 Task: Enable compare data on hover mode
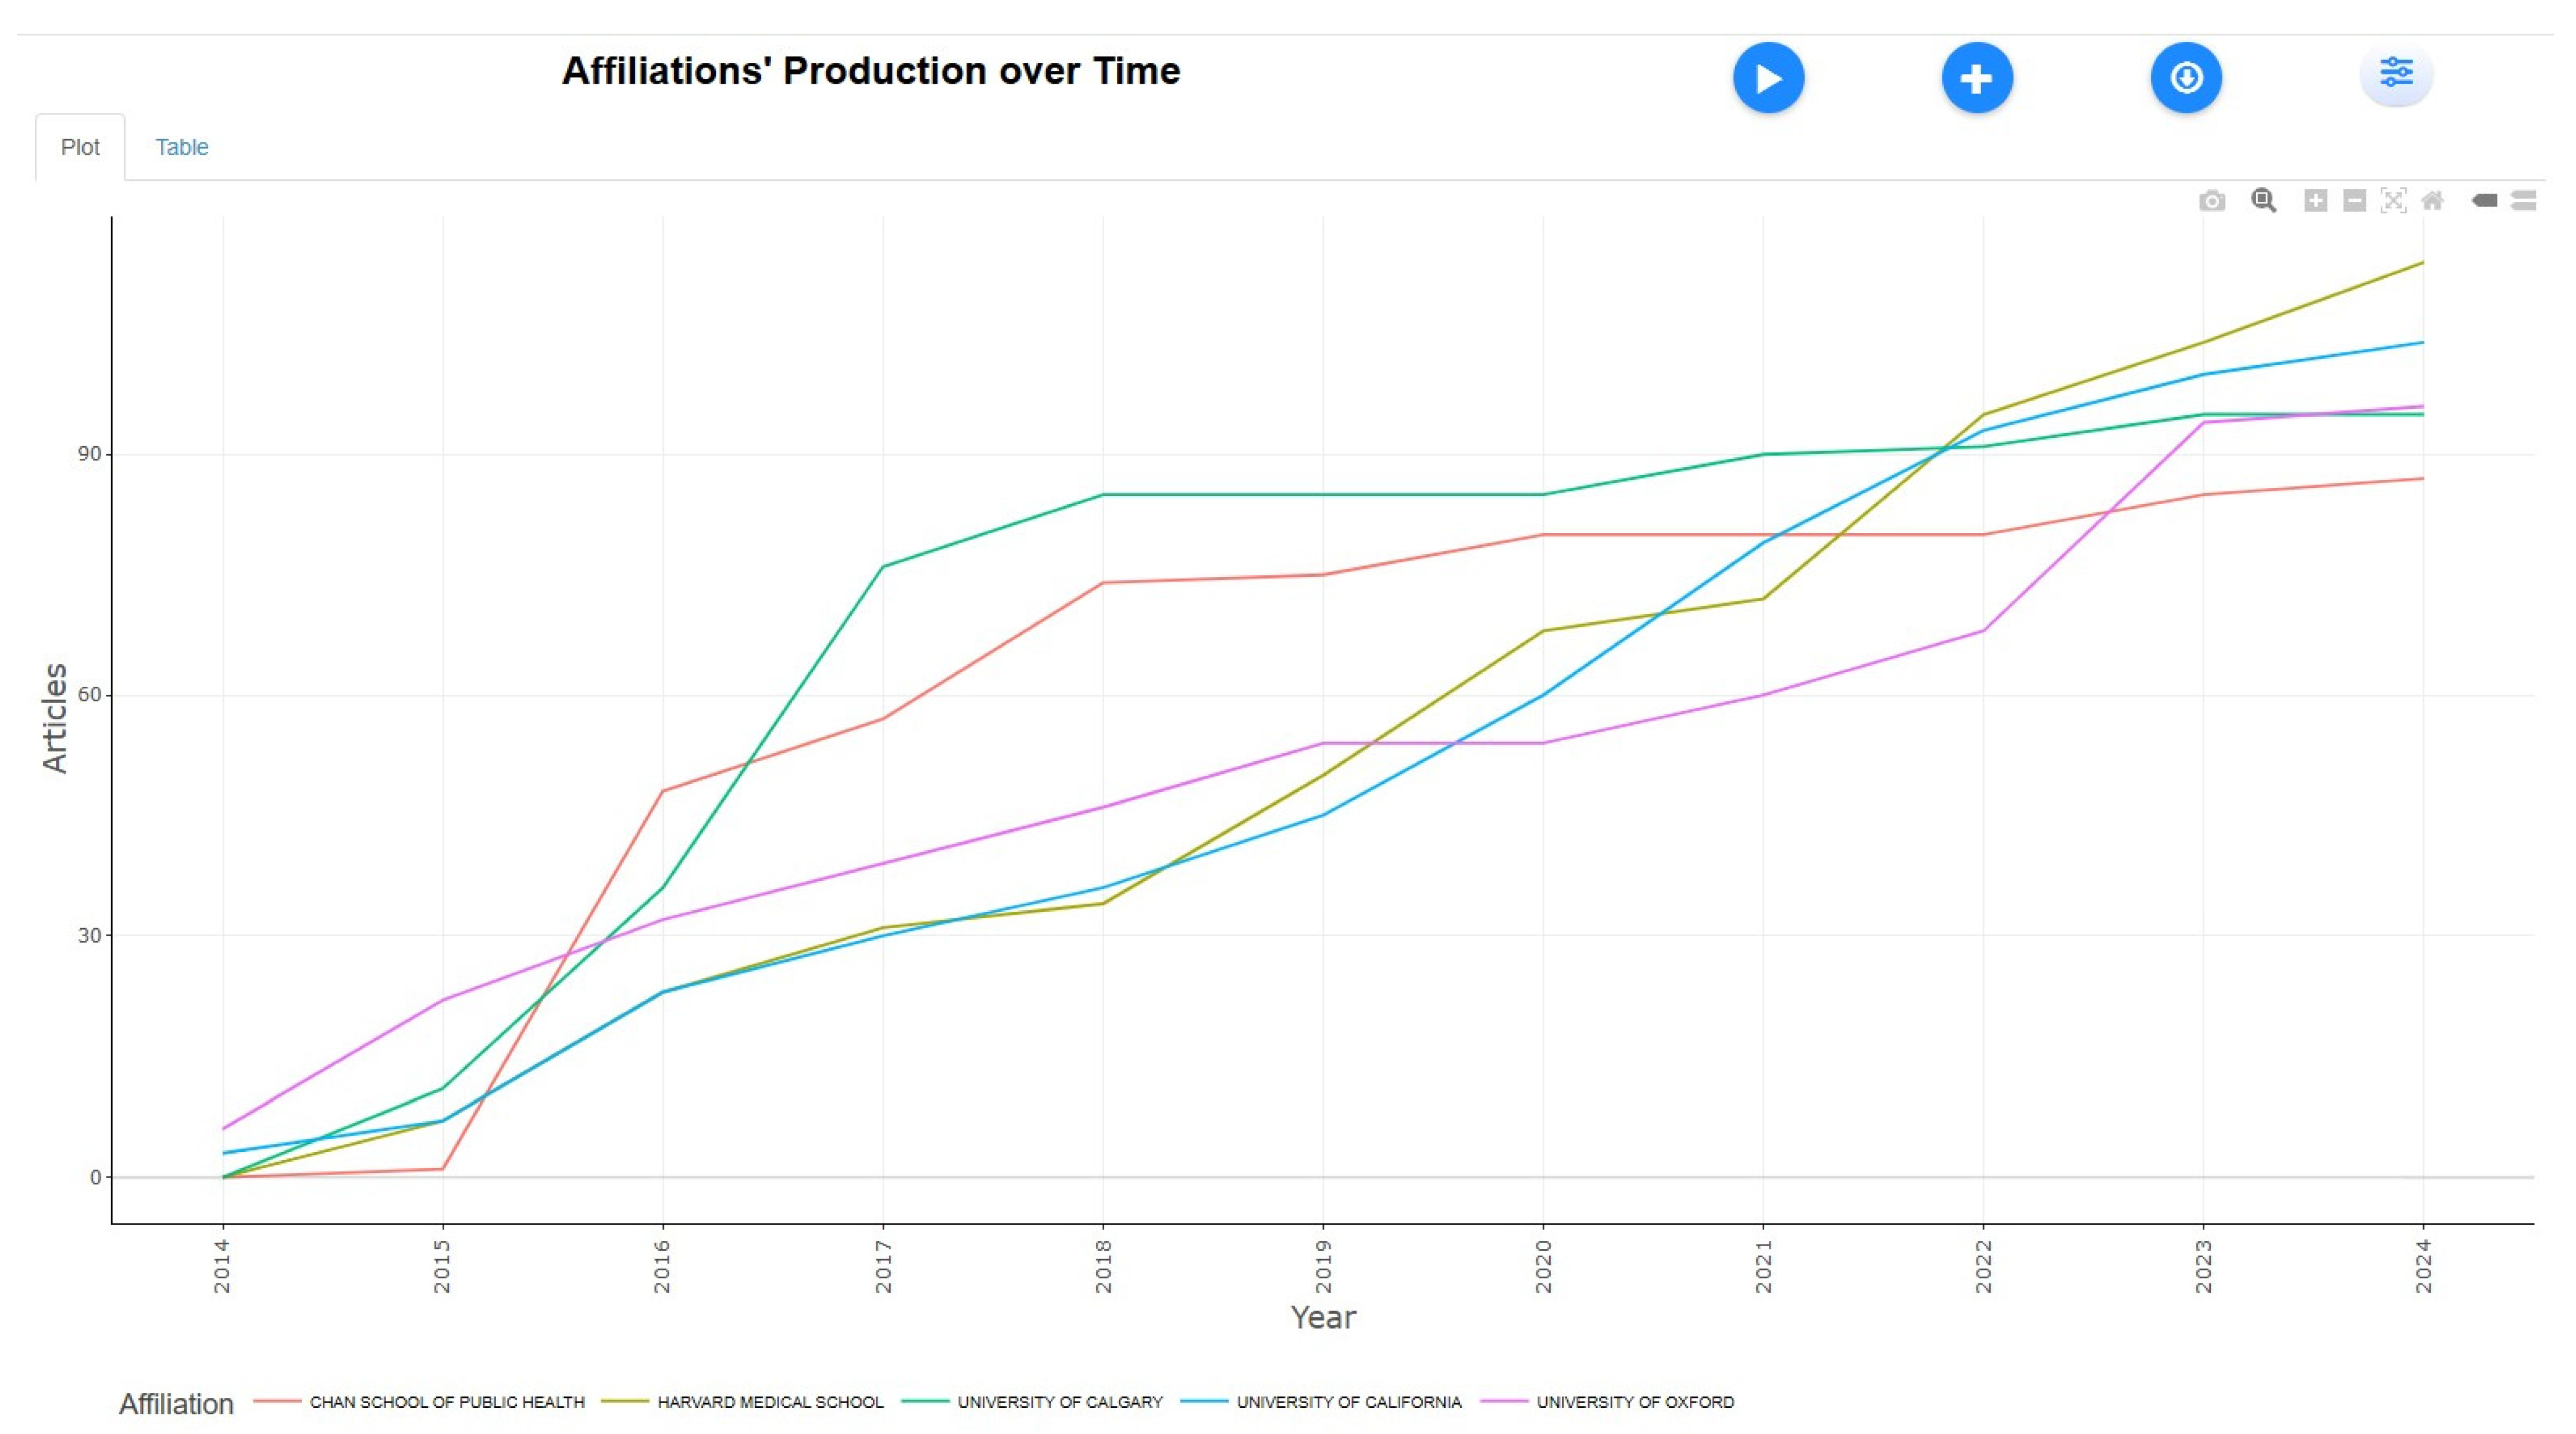tap(2524, 201)
